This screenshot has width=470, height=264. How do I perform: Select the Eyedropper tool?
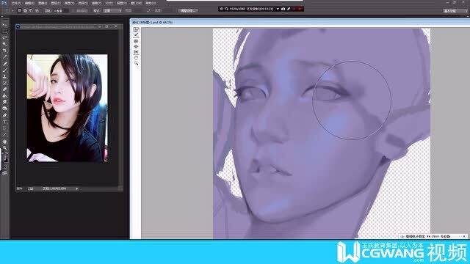(4, 57)
